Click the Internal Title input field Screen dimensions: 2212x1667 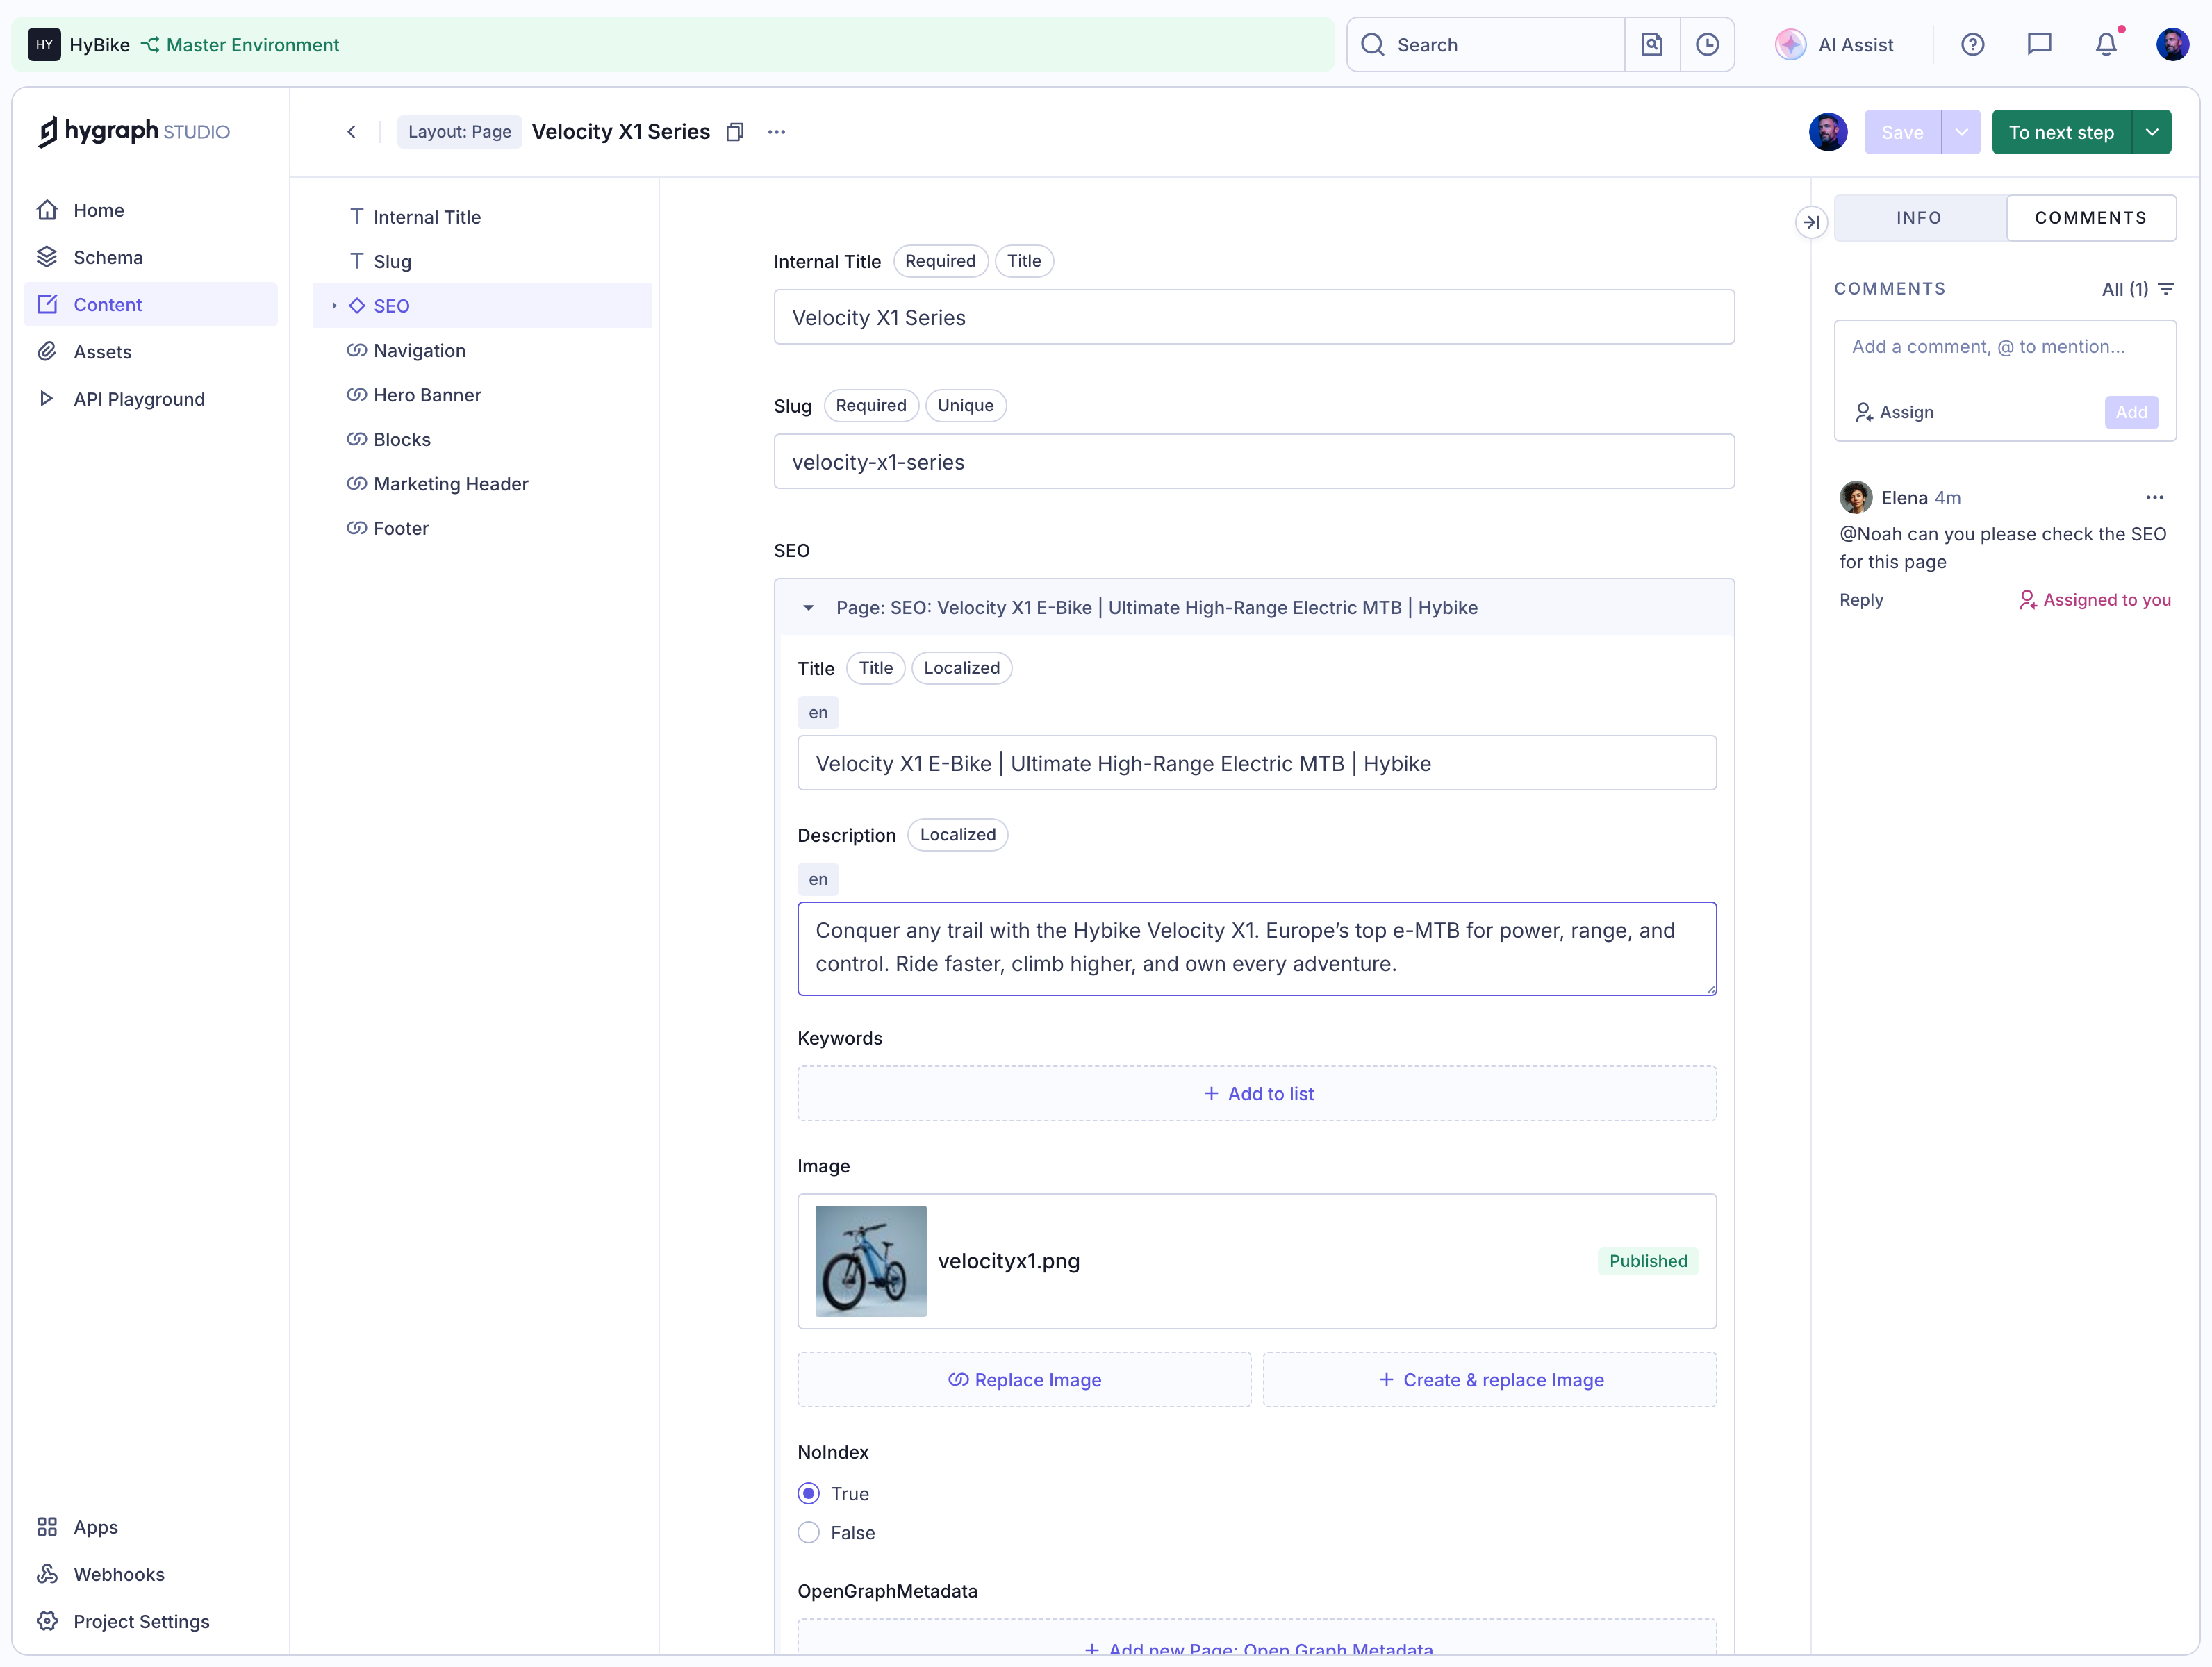[x=1254, y=317]
